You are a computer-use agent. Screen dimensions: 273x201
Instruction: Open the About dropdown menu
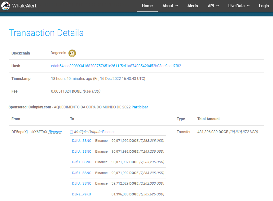pos(170,6)
